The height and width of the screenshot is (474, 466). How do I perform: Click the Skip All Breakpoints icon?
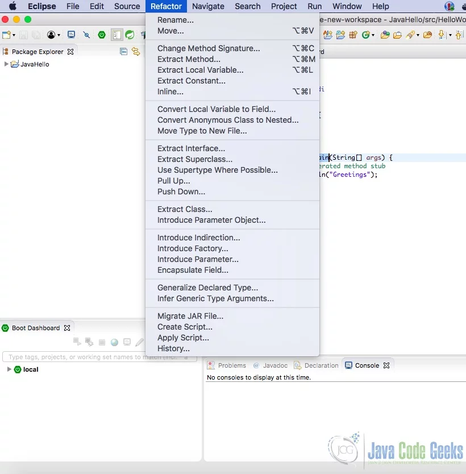[87, 35]
